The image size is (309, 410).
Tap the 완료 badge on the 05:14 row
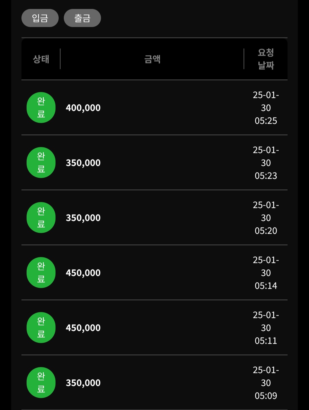coord(41,272)
